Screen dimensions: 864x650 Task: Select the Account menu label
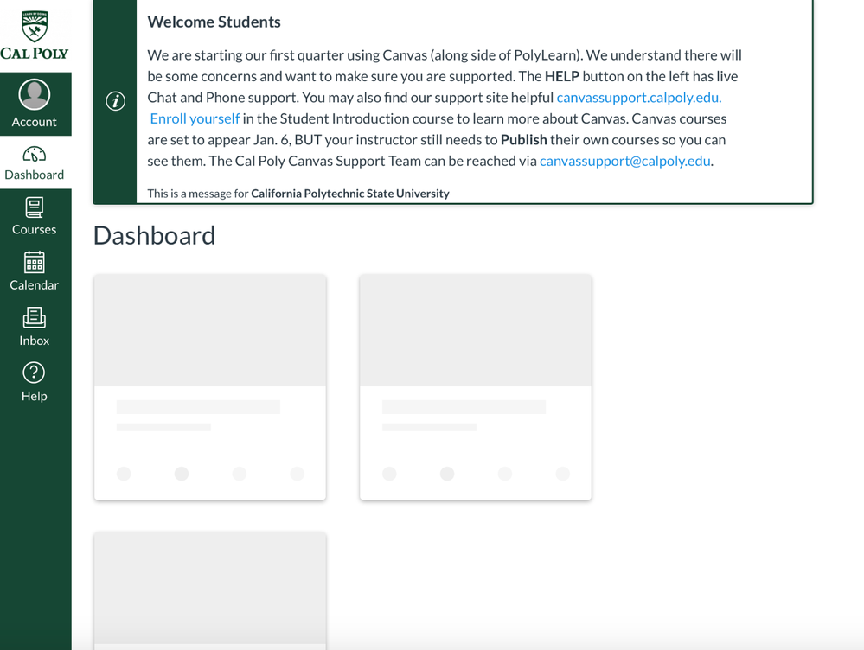pyautogui.click(x=35, y=122)
